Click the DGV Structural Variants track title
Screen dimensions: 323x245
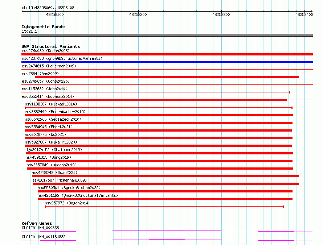click(51, 46)
